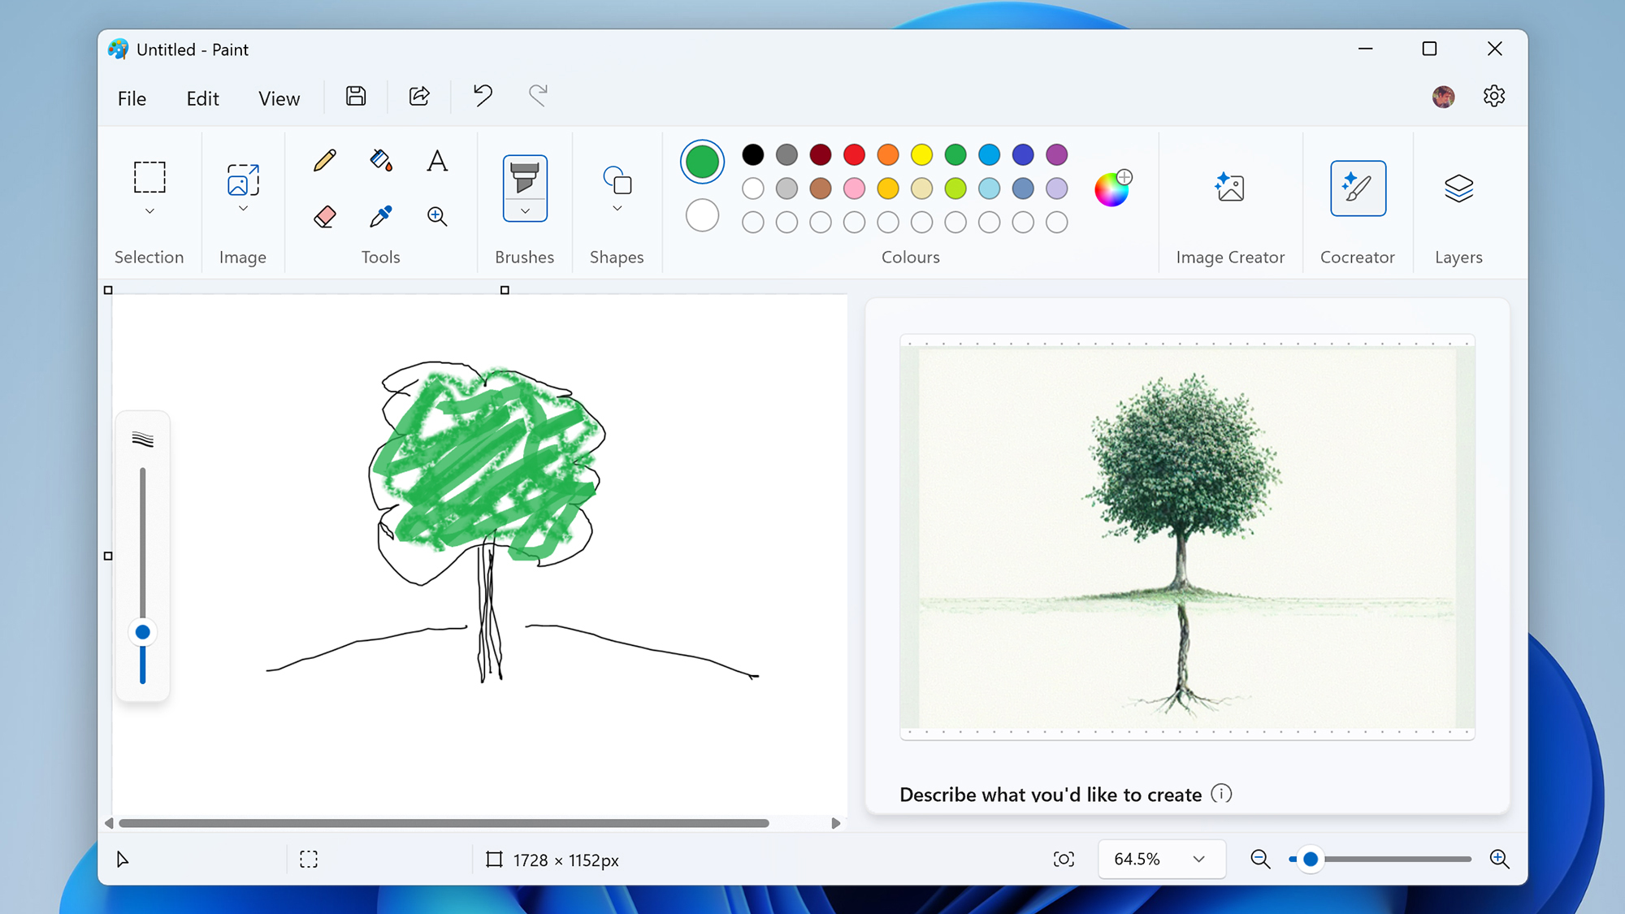Viewport: 1625px width, 914px height.
Task: Activate the Cocreator feature
Action: tap(1357, 188)
